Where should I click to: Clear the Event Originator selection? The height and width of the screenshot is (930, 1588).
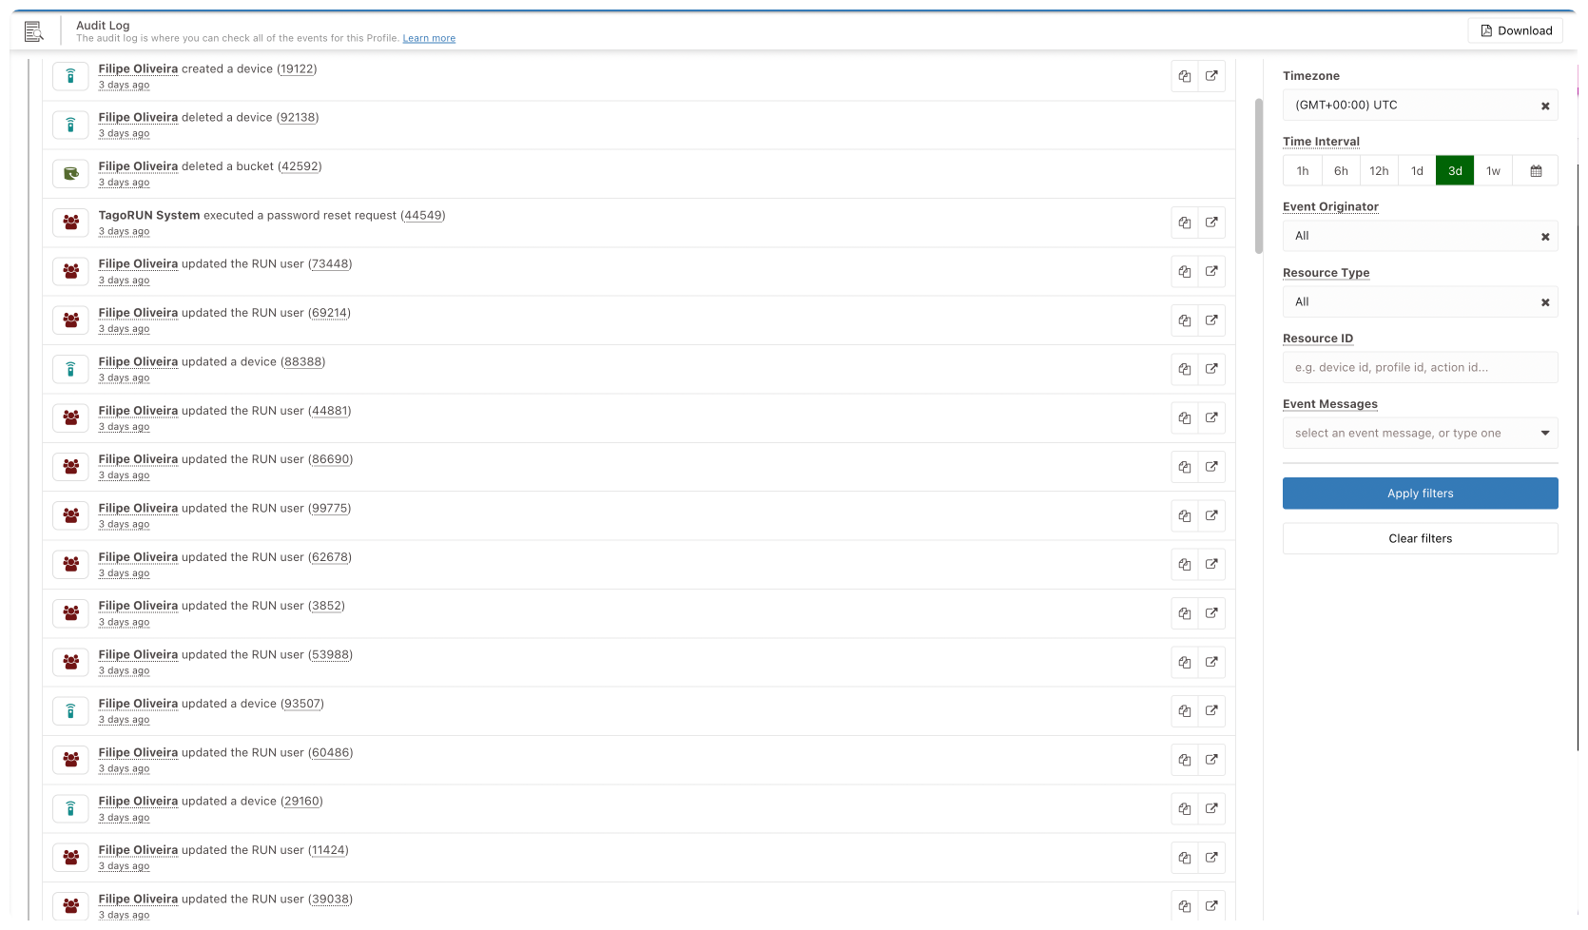pyautogui.click(x=1545, y=237)
